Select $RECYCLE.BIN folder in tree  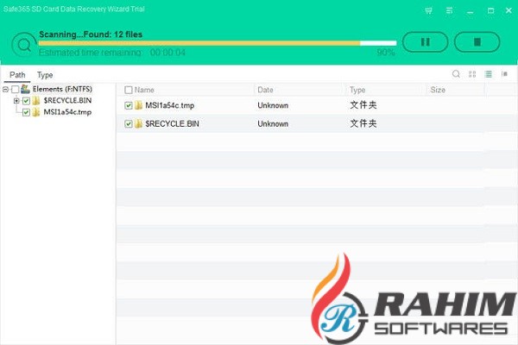[x=67, y=100]
